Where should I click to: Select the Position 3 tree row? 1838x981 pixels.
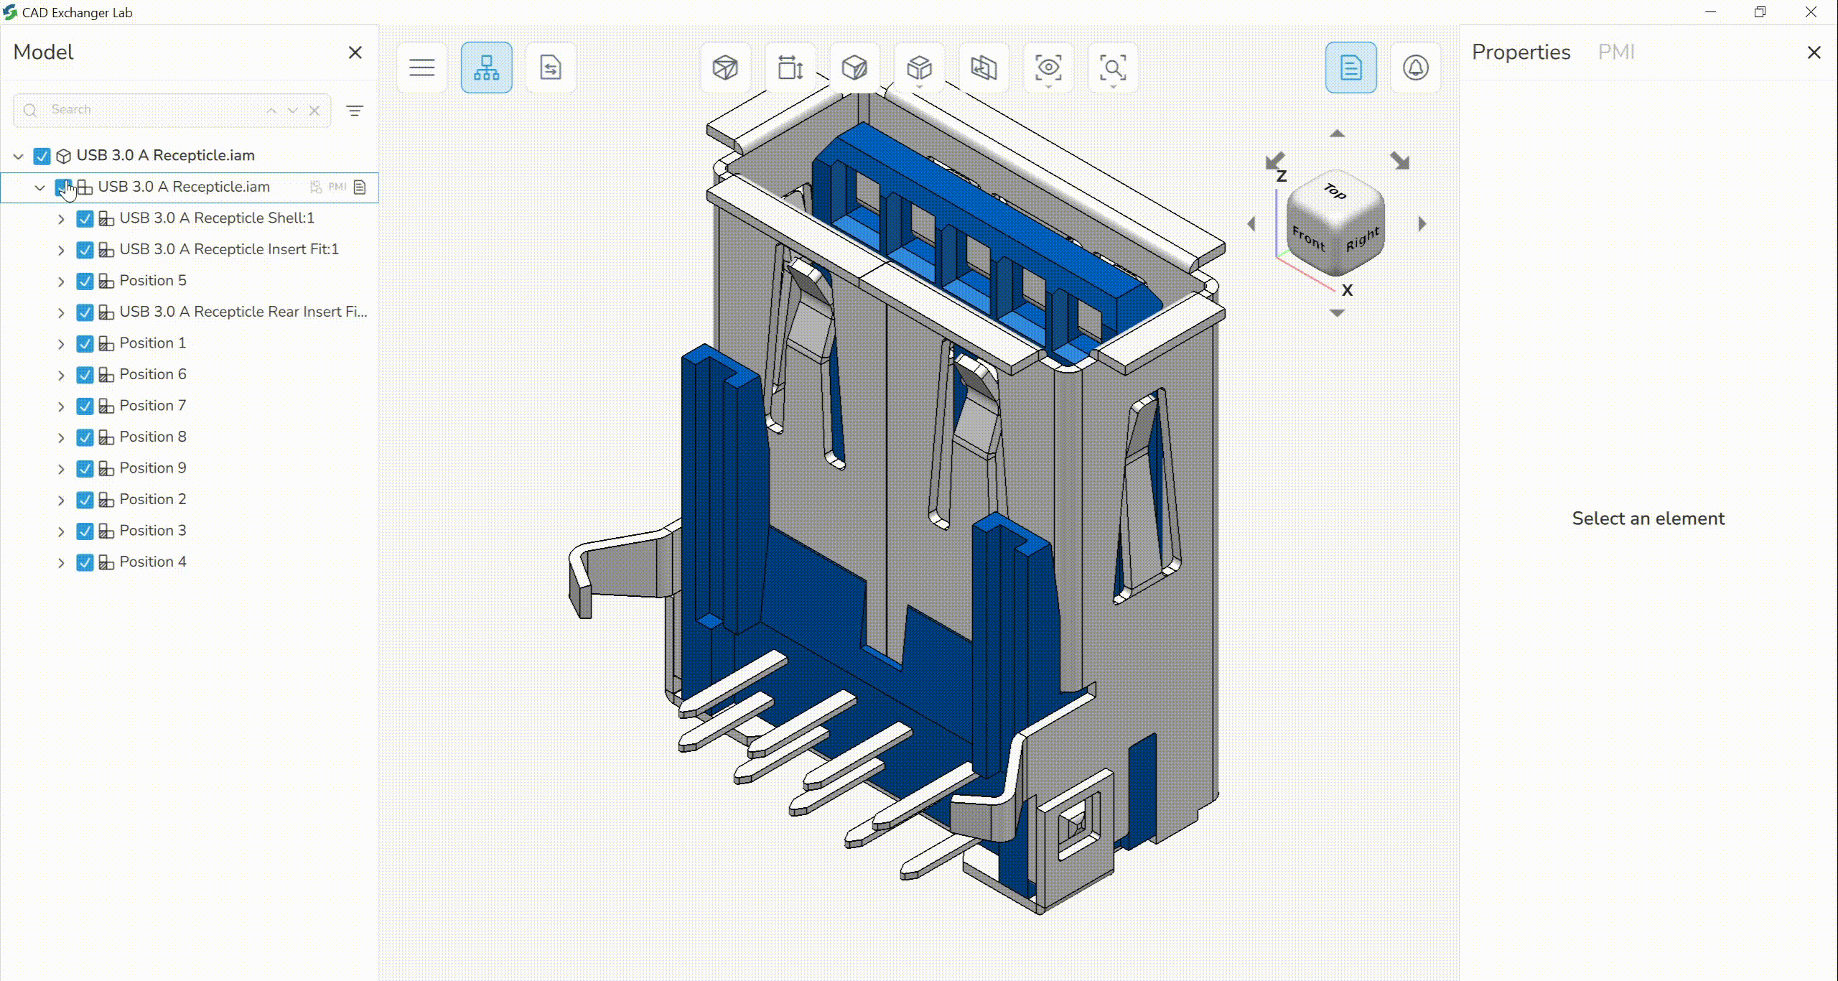pyautogui.click(x=190, y=531)
